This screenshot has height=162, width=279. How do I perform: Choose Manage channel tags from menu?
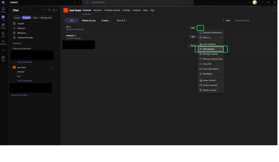coord(211,59)
